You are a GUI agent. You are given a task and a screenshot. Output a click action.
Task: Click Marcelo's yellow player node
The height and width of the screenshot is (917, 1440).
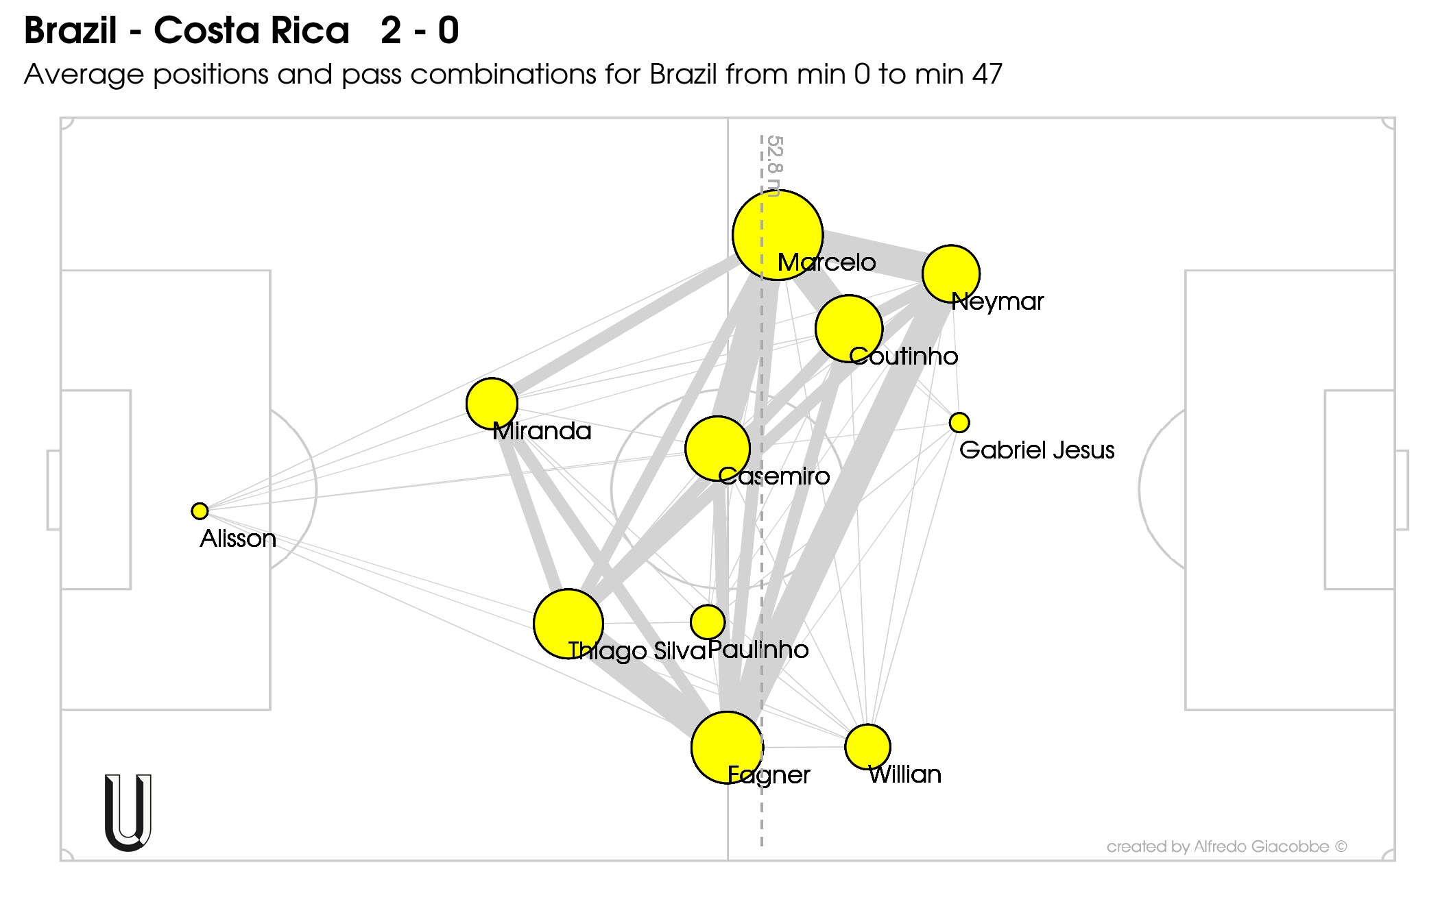778,235
